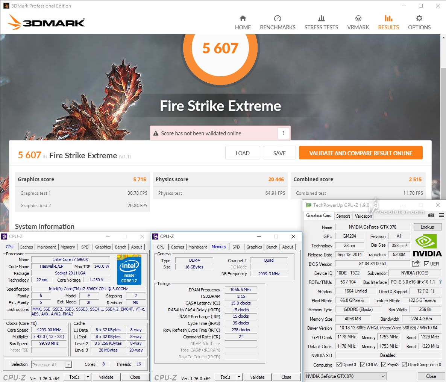Open SPD tab in Memory CPU-Z window
The width and height of the screenshot is (446, 382).
click(x=236, y=247)
